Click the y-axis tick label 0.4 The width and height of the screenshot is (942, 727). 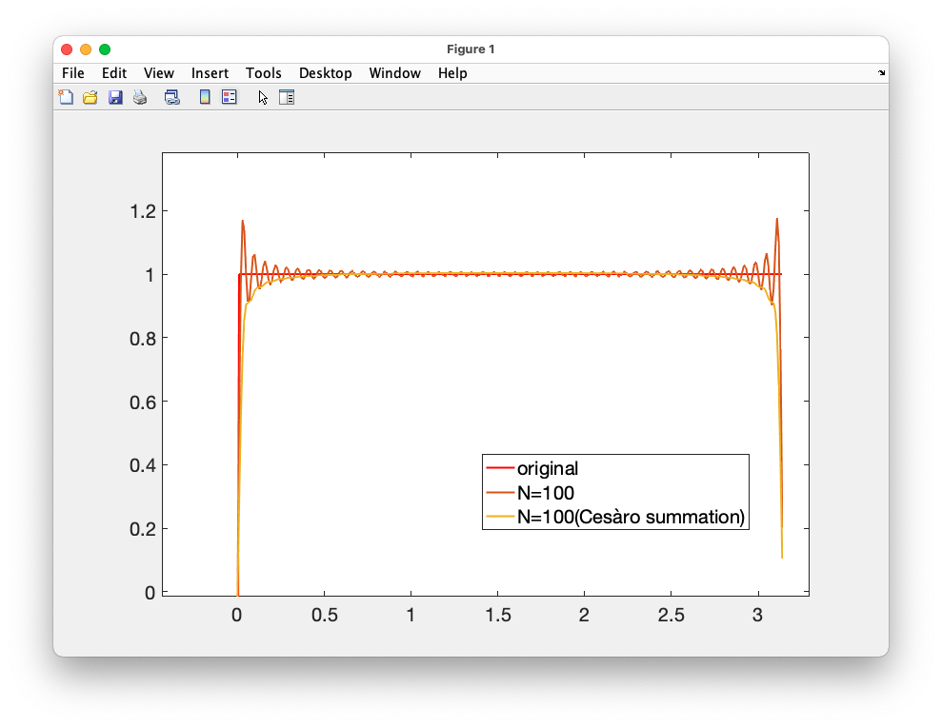(x=143, y=465)
